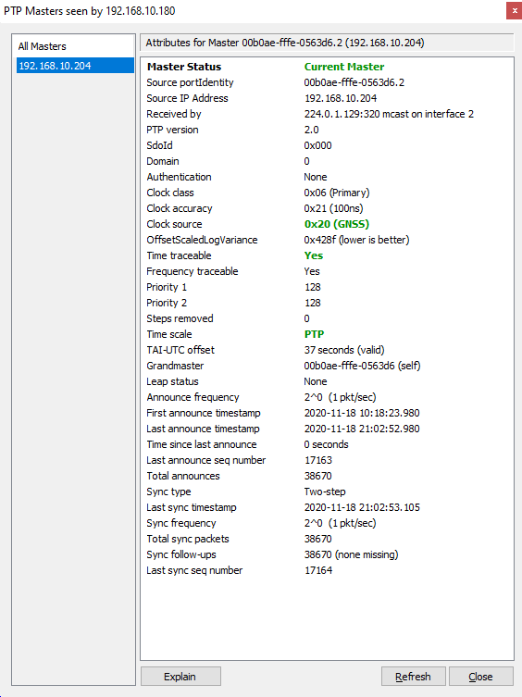Click the Explain button
The height and width of the screenshot is (697, 522).
[180, 677]
